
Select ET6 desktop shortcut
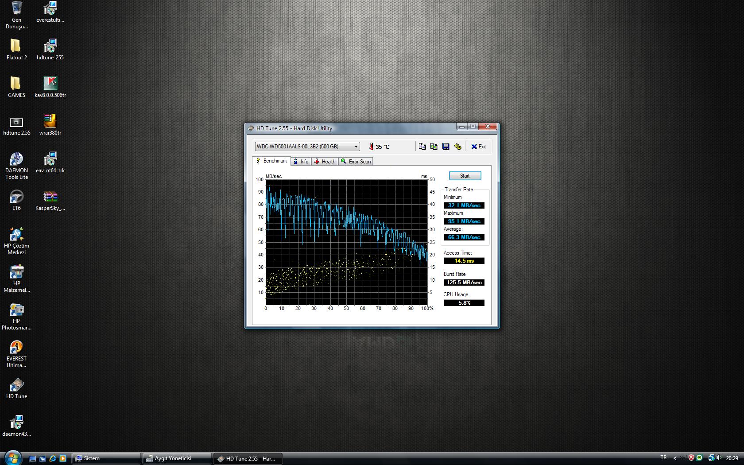[x=16, y=200]
